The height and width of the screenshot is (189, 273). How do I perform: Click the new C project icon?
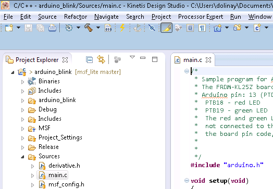pos(218,28)
